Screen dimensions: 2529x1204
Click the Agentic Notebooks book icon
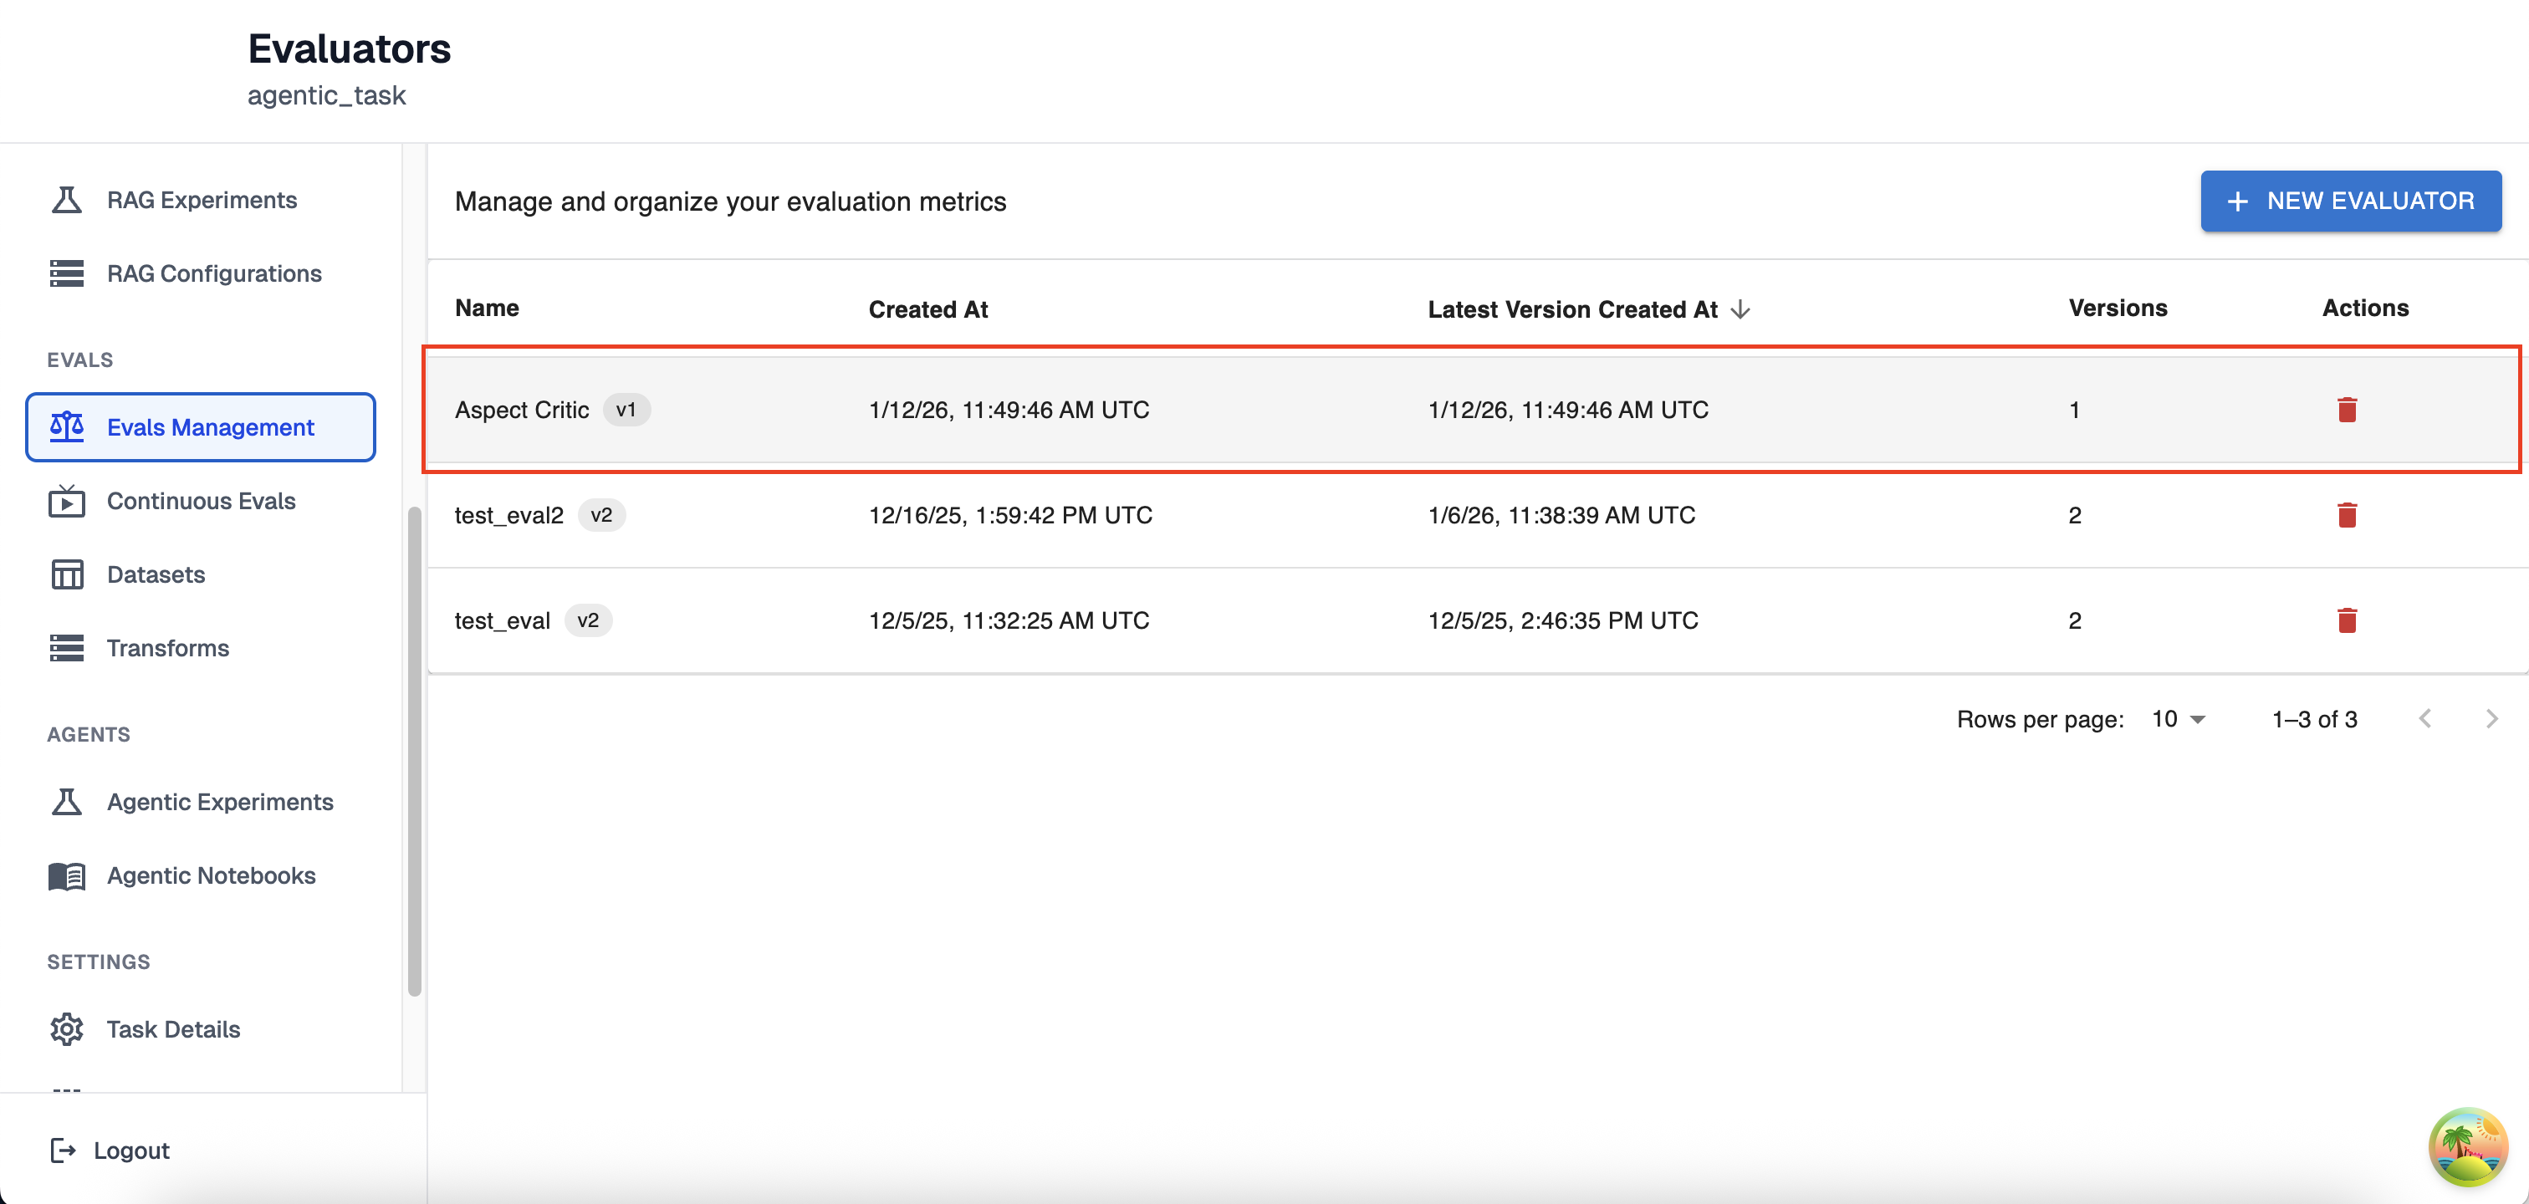pos(67,875)
